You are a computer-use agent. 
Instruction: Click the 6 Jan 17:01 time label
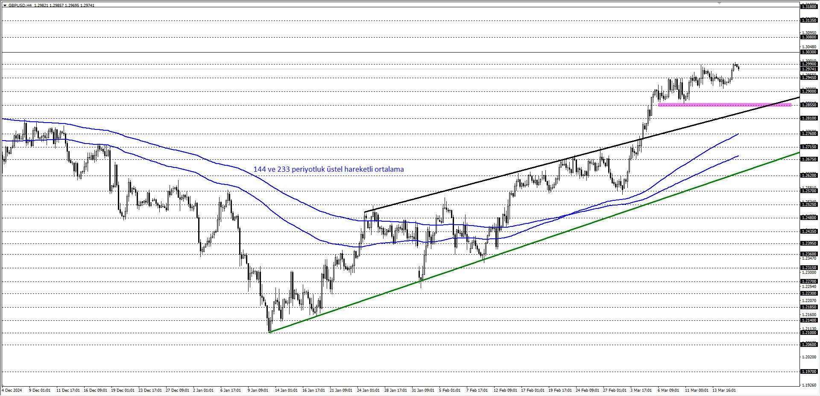click(x=231, y=390)
